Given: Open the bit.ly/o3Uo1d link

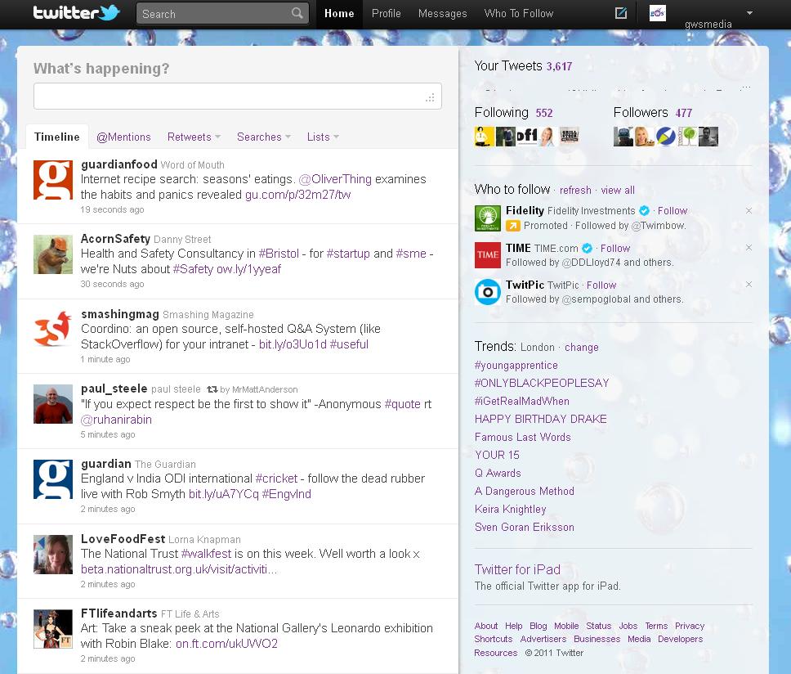Looking at the screenshot, I should [x=292, y=344].
